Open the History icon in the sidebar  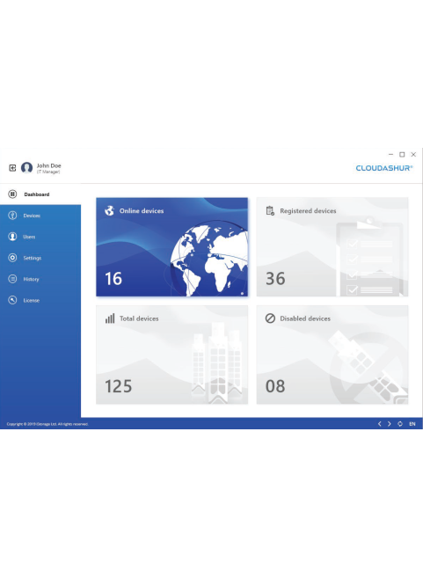click(x=12, y=279)
